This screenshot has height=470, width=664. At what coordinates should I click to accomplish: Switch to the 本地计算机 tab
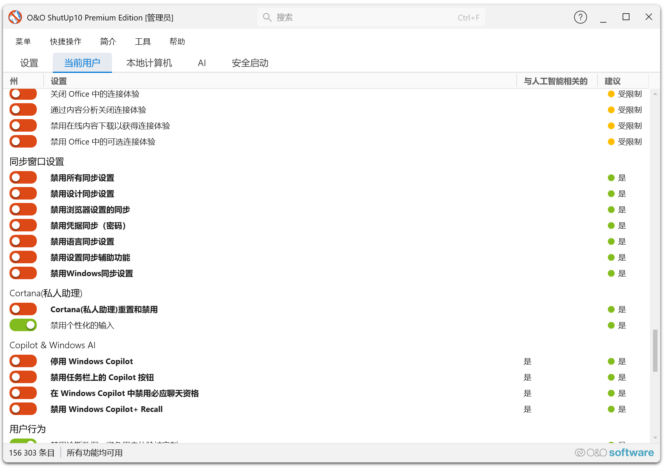(149, 63)
